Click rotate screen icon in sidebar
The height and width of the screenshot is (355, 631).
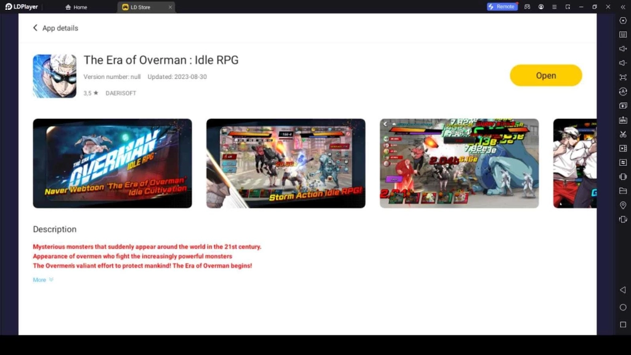(623, 219)
